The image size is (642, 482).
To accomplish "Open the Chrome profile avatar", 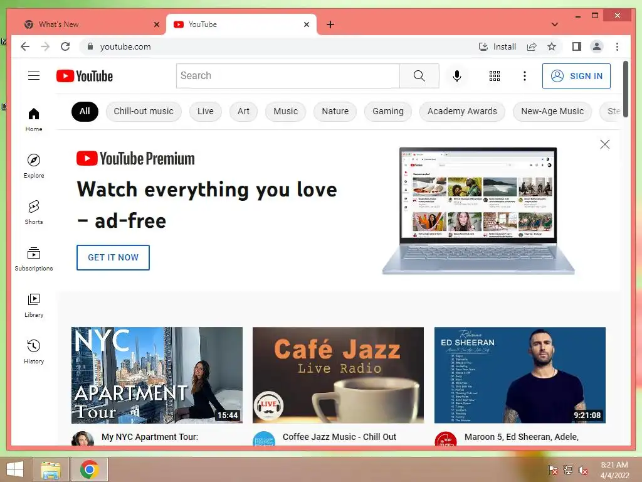I will click(x=597, y=46).
